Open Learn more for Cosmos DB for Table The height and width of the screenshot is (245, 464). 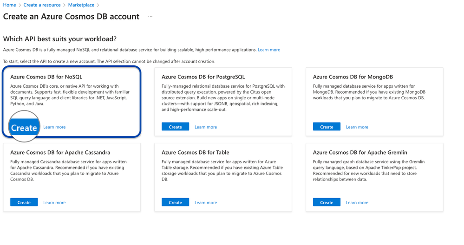pyautogui.click(x=206, y=203)
